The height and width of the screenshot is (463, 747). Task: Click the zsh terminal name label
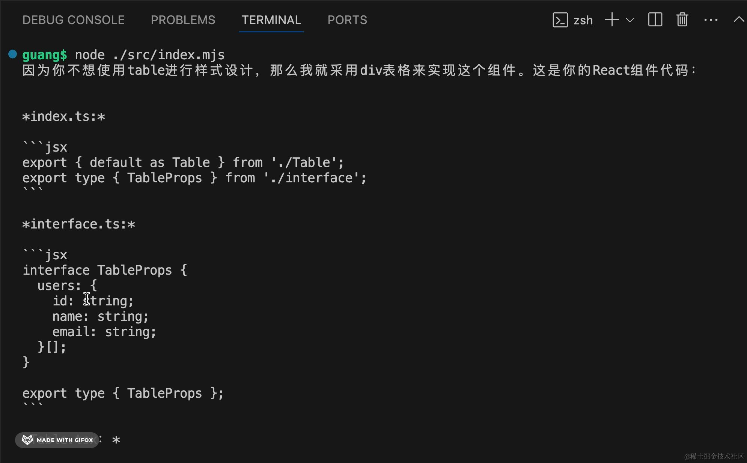(x=583, y=20)
